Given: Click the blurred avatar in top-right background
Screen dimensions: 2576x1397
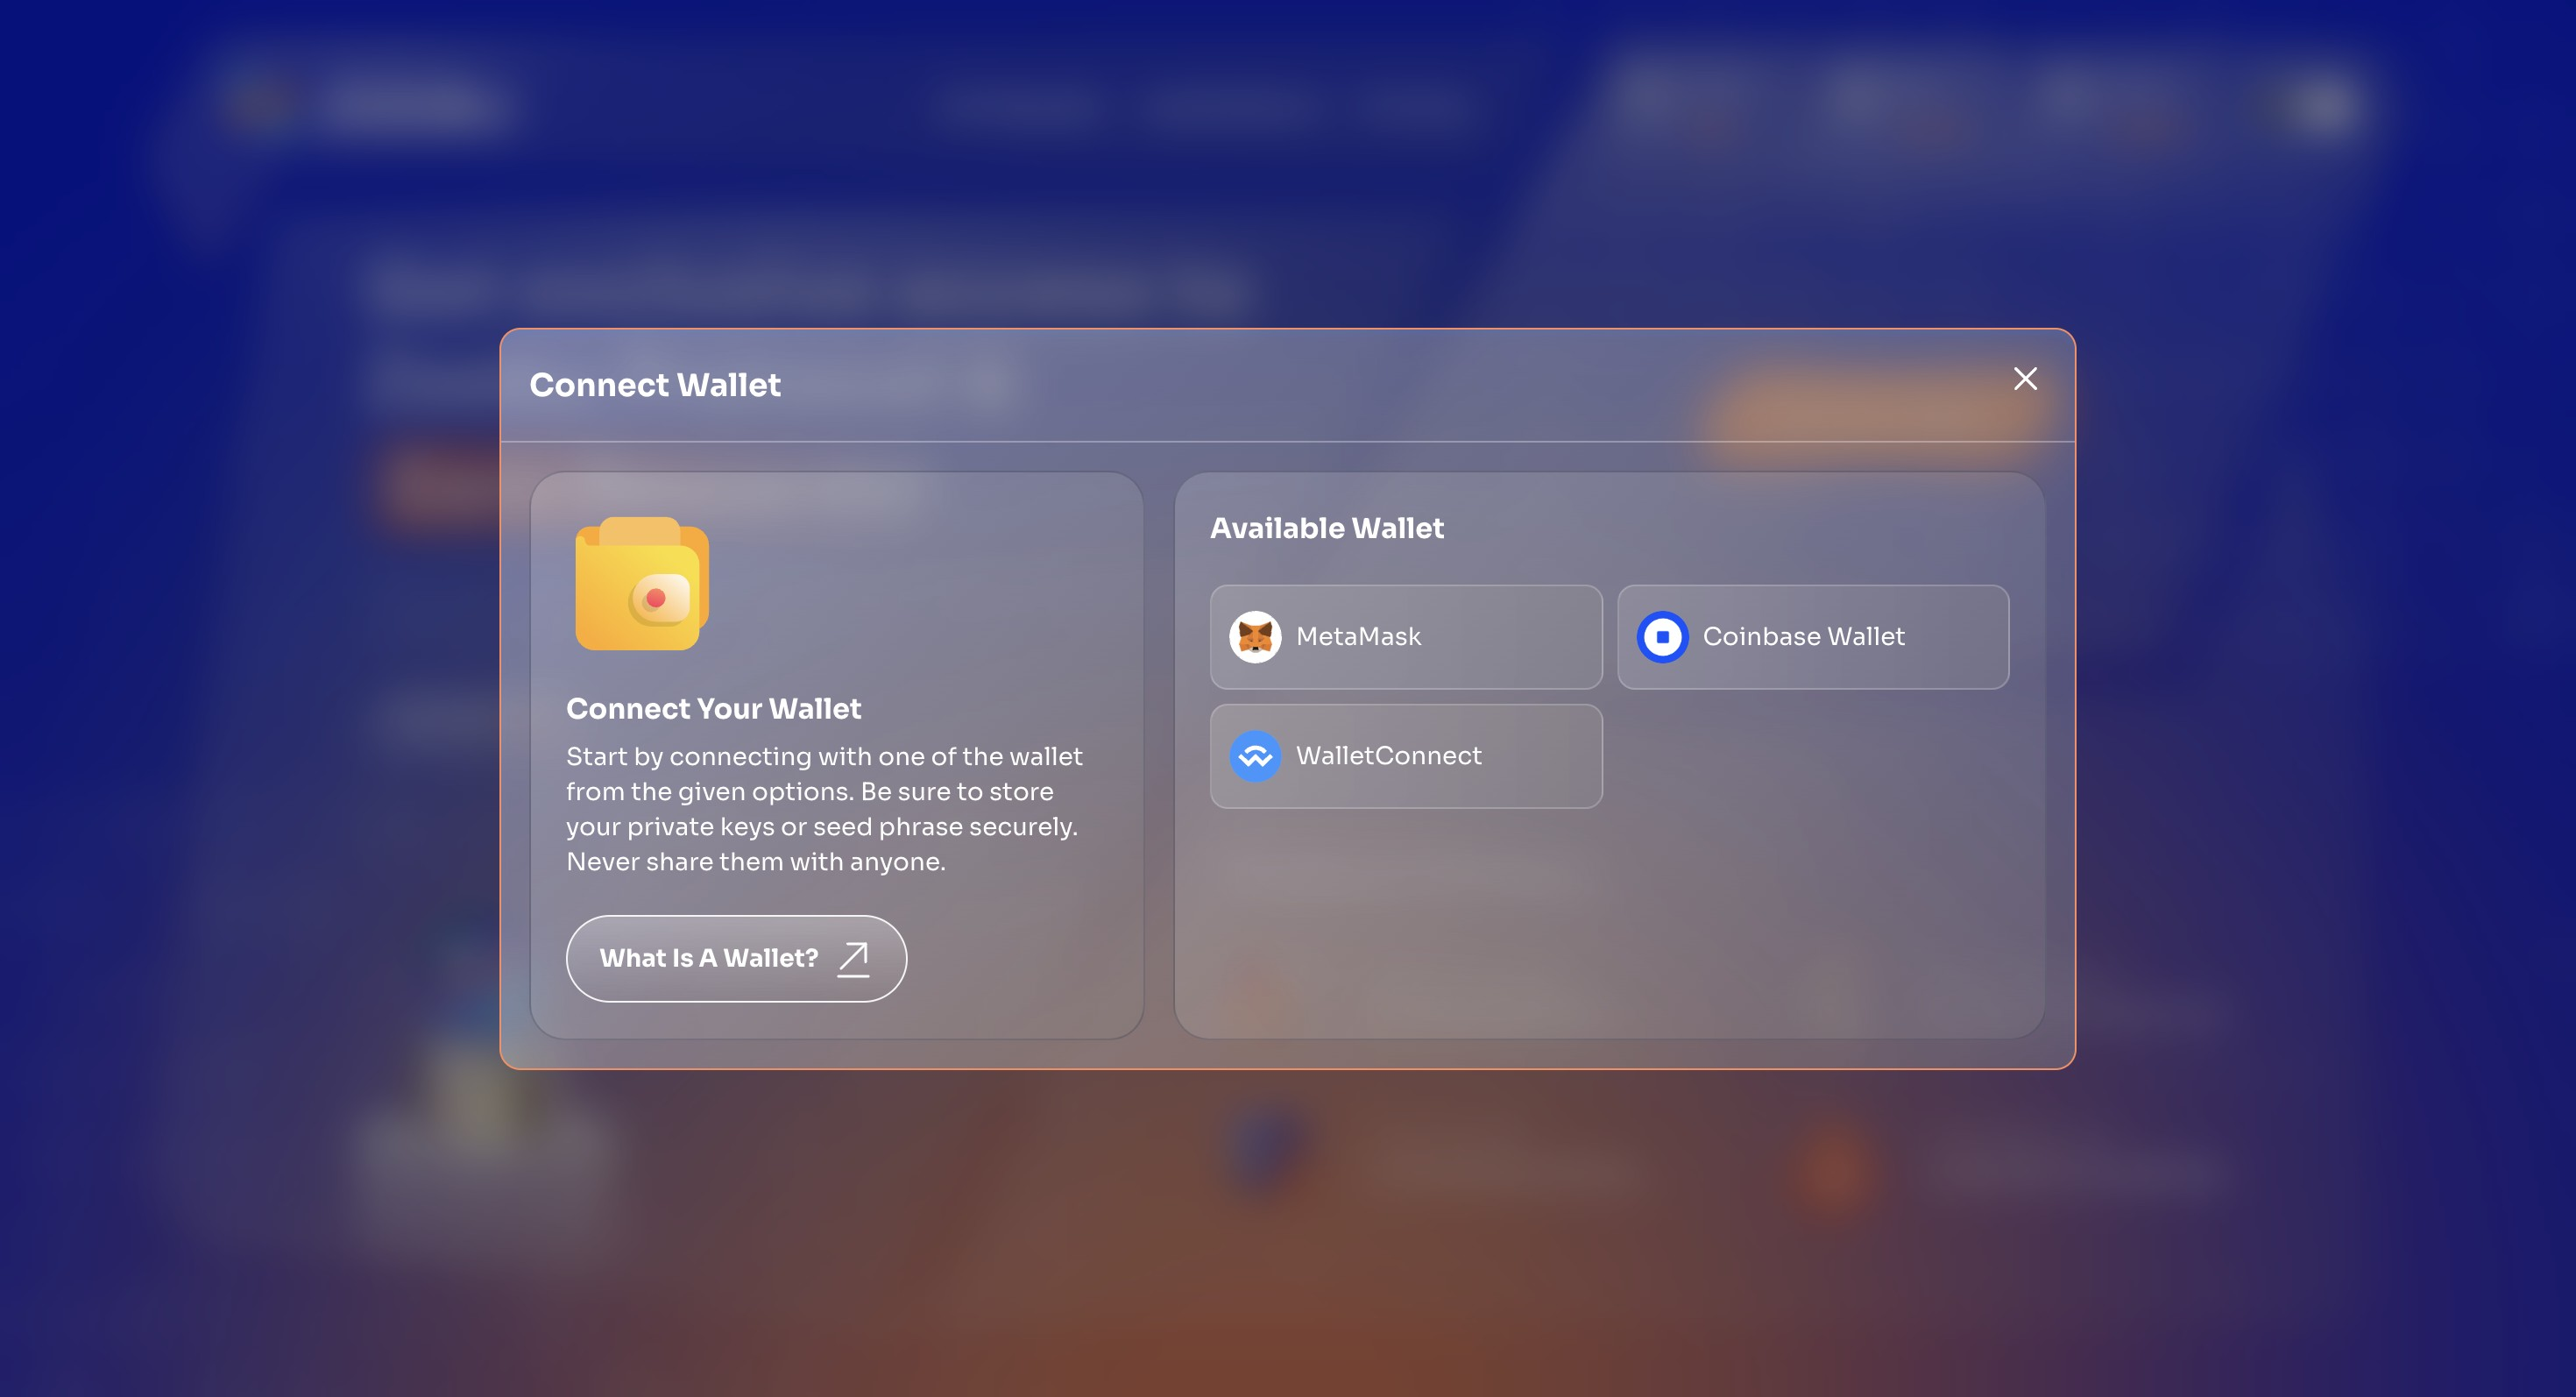Looking at the screenshot, I should click(2321, 105).
